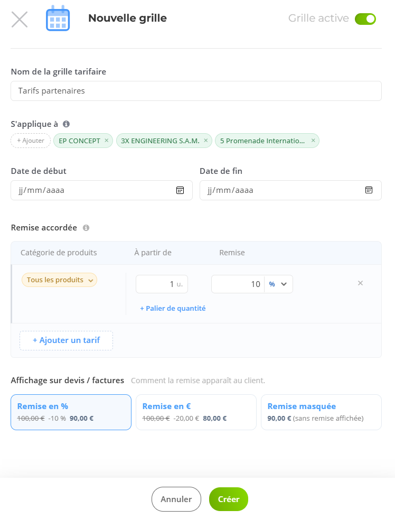The image size is (395, 519).
Task: Toggle the Grille active switch
Action: point(365,19)
